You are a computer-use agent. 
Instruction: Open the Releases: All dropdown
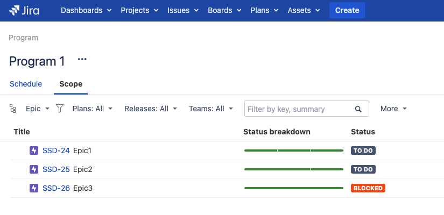pyautogui.click(x=150, y=109)
